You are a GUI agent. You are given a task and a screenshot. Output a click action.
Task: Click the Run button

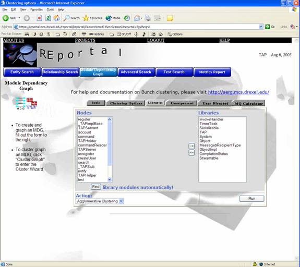click(252, 199)
